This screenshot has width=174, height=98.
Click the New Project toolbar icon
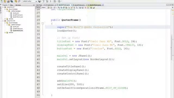5,1
